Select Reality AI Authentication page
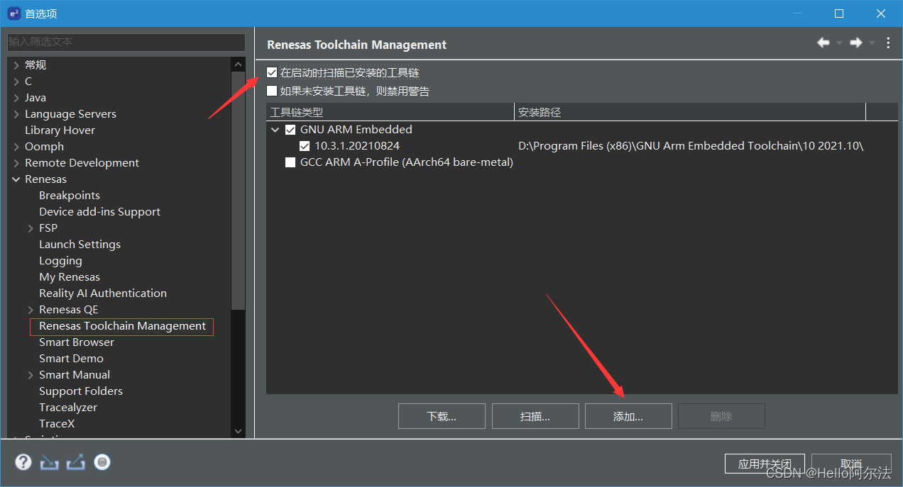The height and width of the screenshot is (487, 903). pyautogui.click(x=103, y=293)
